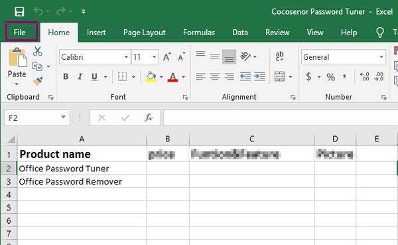Click the Redo arrow icon
This screenshot has width=398, height=245.
61,11
